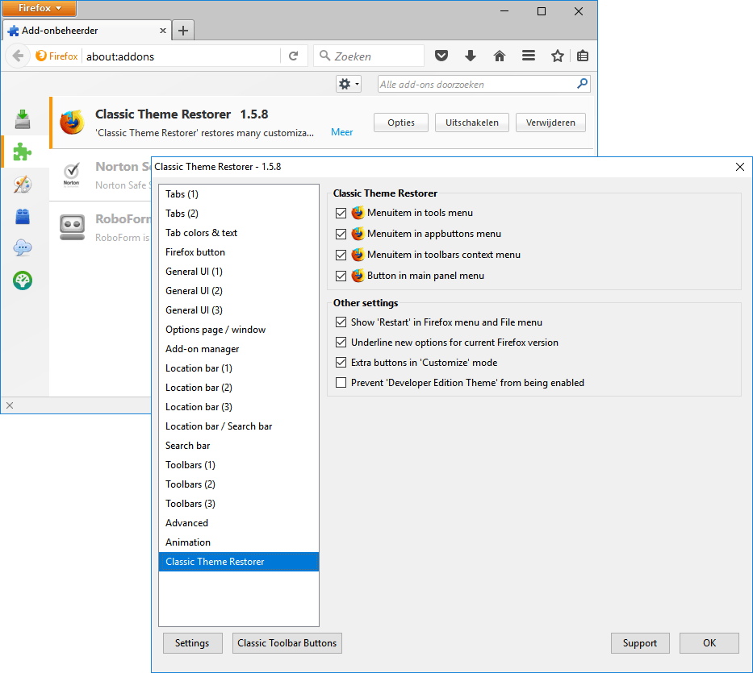
Task: Click Classic Toolbar Buttons button
Action: 287,643
